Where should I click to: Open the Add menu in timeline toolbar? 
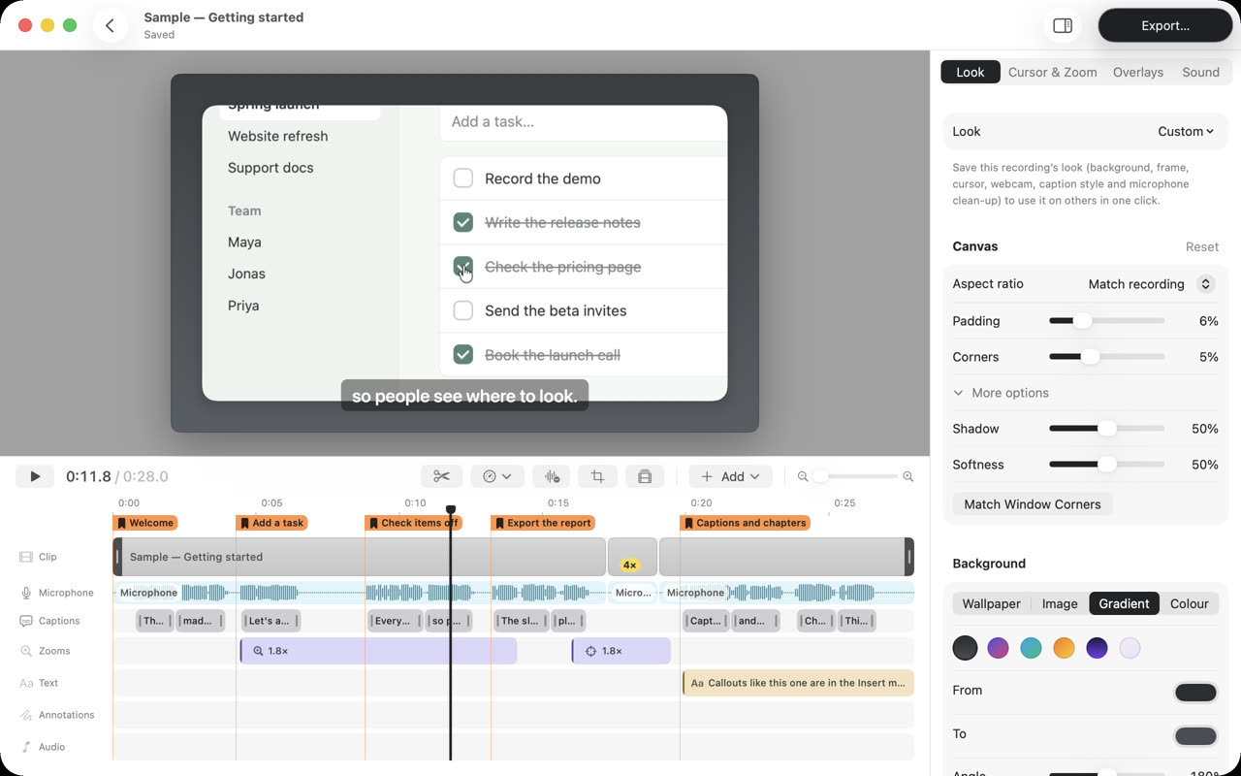pyautogui.click(x=730, y=476)
